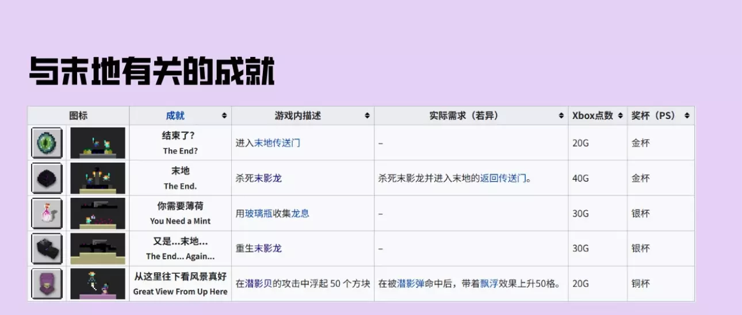Click the 20G value in 从这里往下看风景真好 row
This screenshot has height=315, width=742.
(x=580, y=283)
